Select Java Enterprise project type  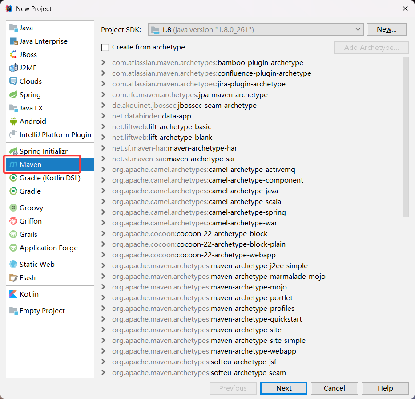(44, 41)
